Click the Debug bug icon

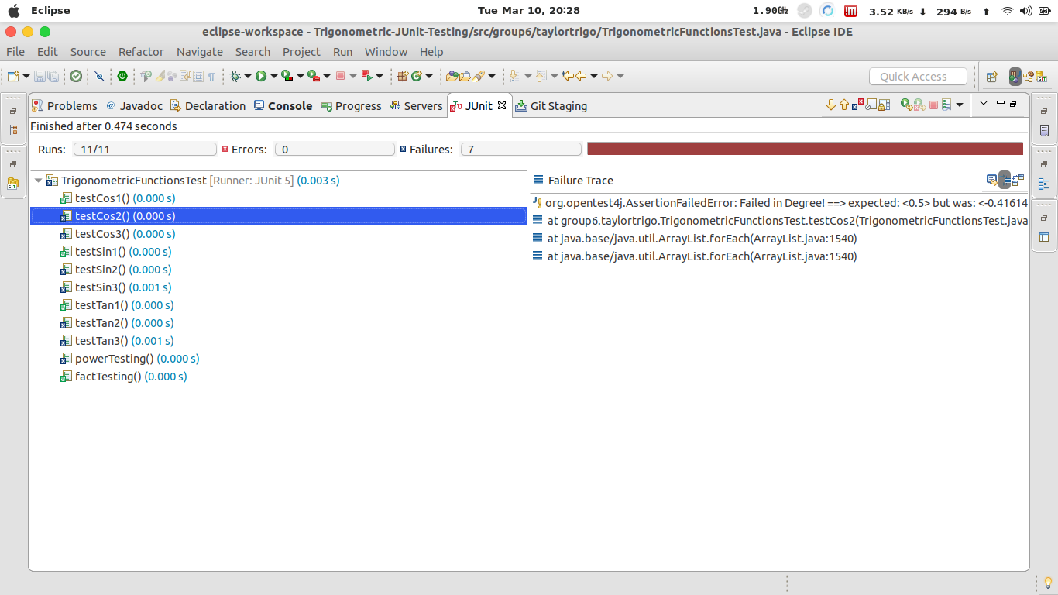[x=235, y=76]
